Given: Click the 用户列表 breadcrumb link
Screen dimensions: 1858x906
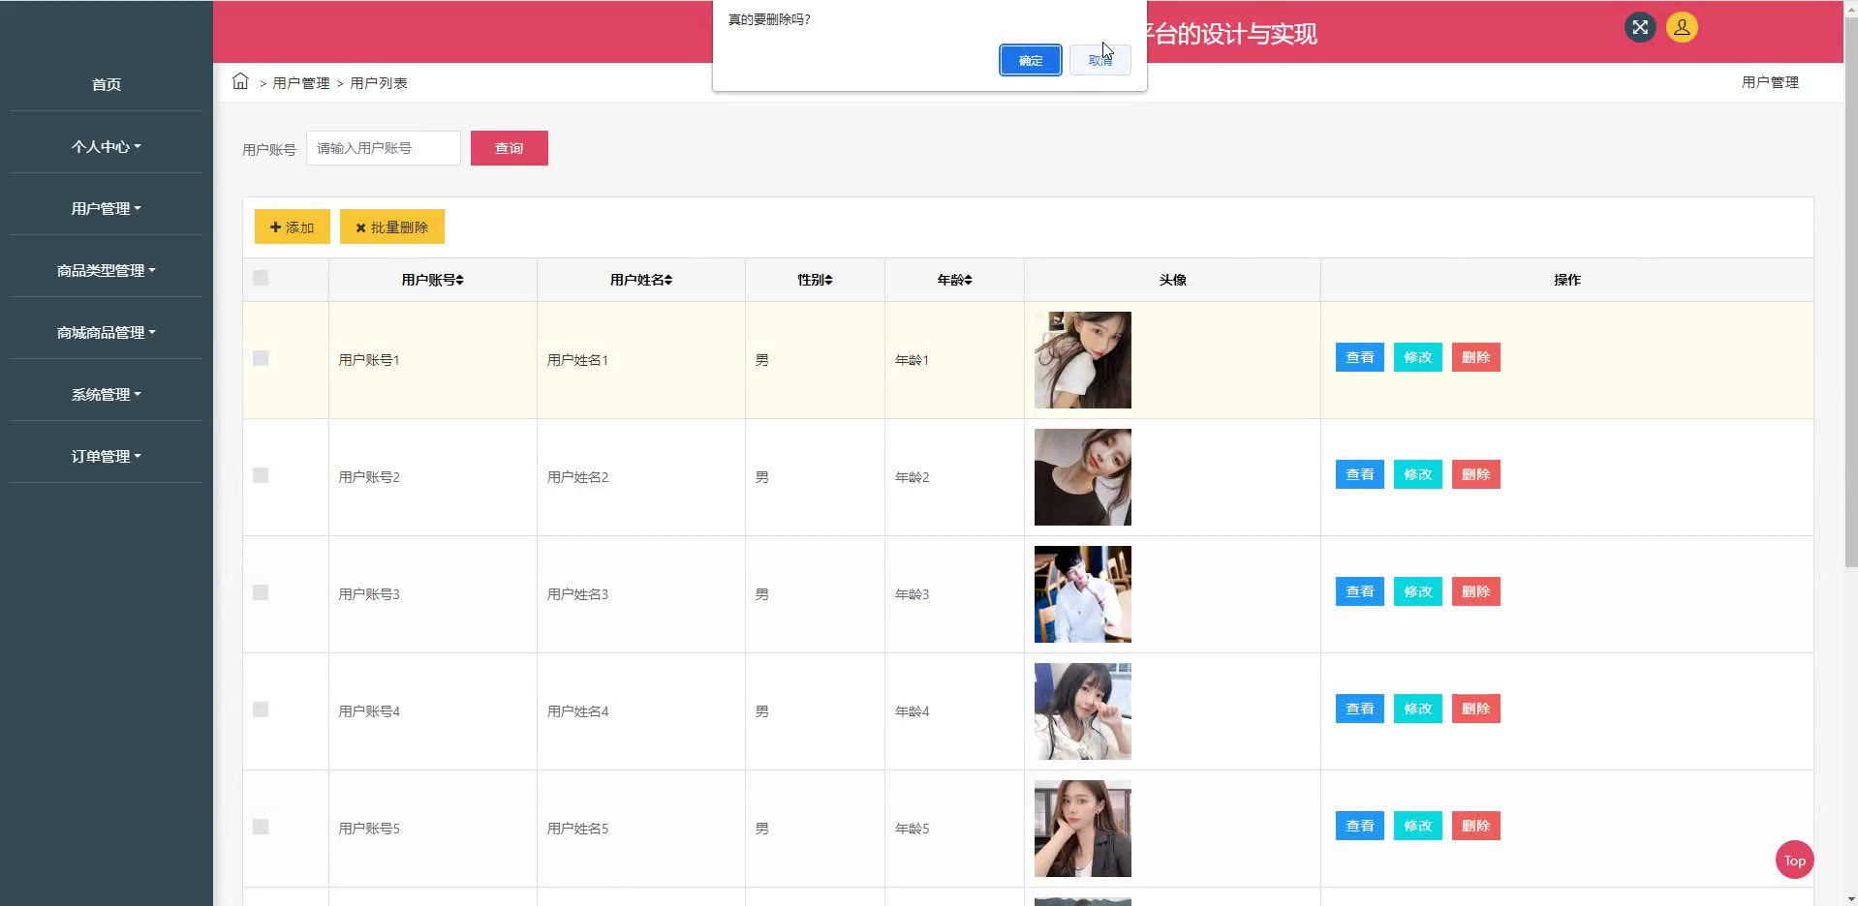Looking at the screenshot, I should (379, 83).
